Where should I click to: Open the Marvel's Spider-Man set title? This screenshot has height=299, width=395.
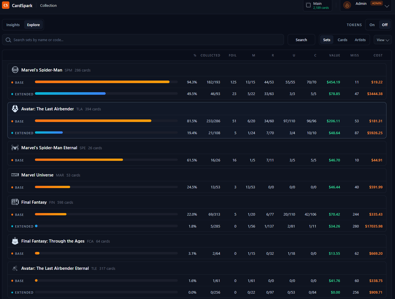click(42, 70)
